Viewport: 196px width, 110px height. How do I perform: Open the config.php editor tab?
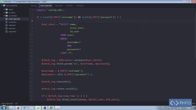tap(80, 5)
